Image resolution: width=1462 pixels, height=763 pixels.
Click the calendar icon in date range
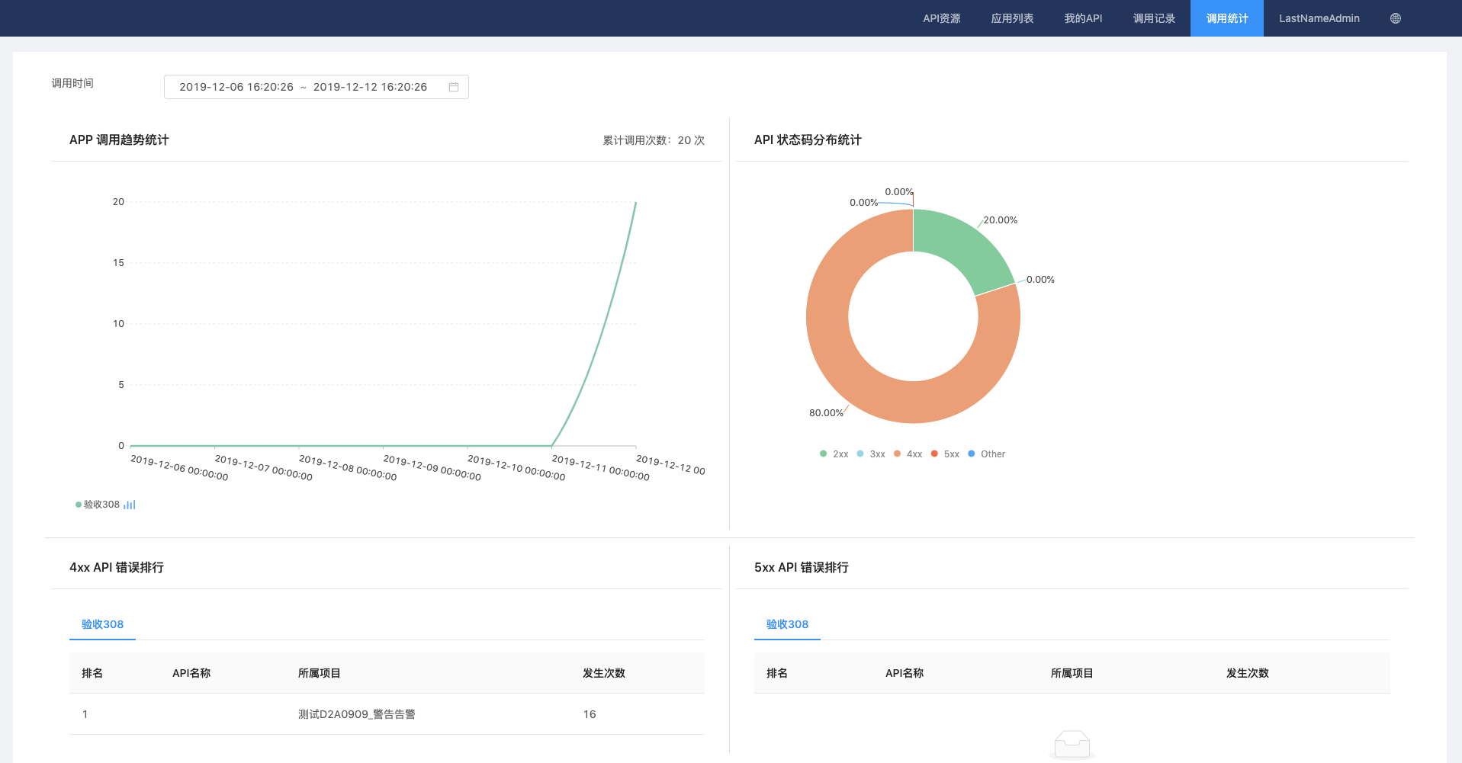tap(454, 87)
